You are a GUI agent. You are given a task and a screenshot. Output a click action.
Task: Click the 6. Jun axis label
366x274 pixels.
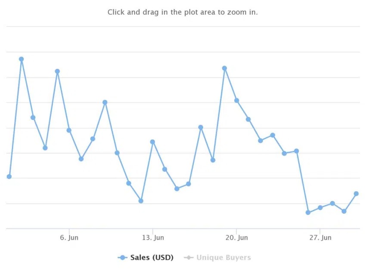(x=69, y=237)
